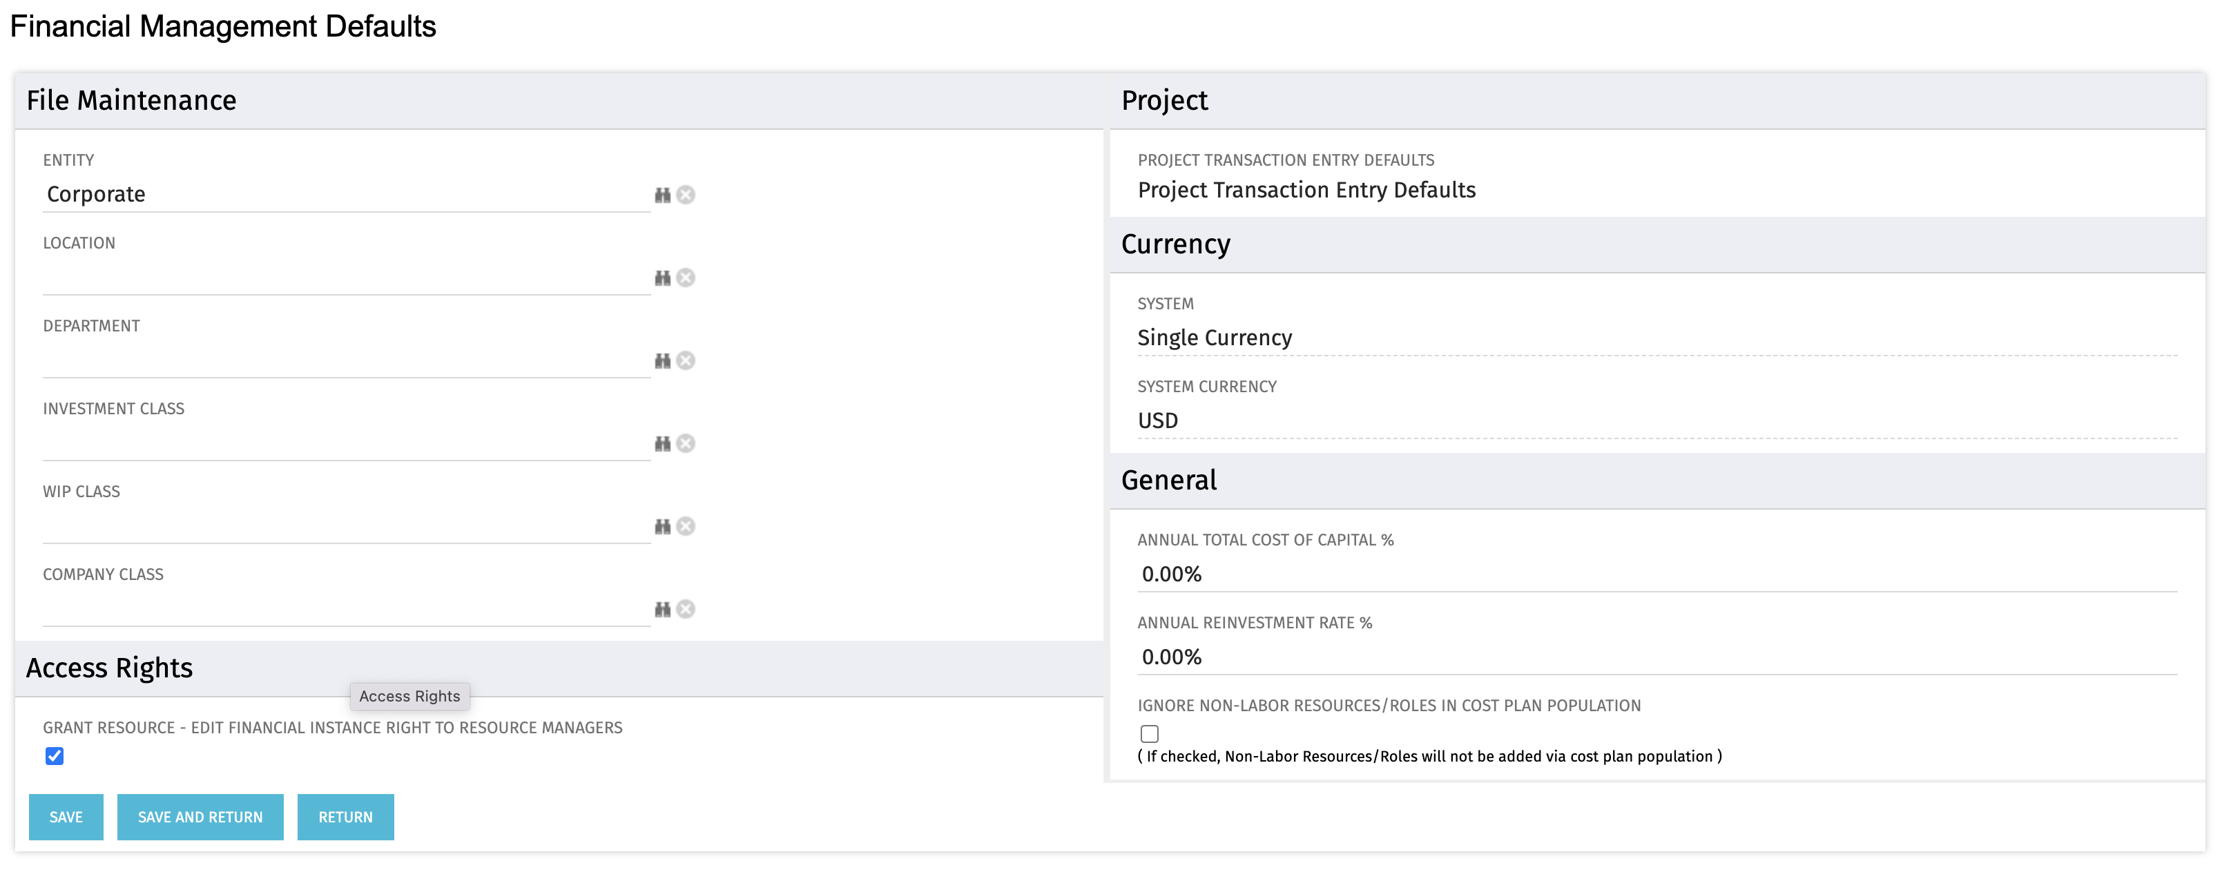Open the WIP Class lookup icon
This screenshot has width=2222, height=870.
(662, 526)
